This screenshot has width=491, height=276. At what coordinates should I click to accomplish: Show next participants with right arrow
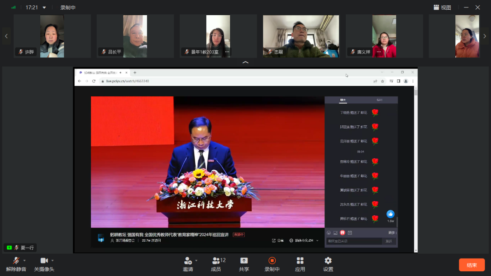[485, 36]
